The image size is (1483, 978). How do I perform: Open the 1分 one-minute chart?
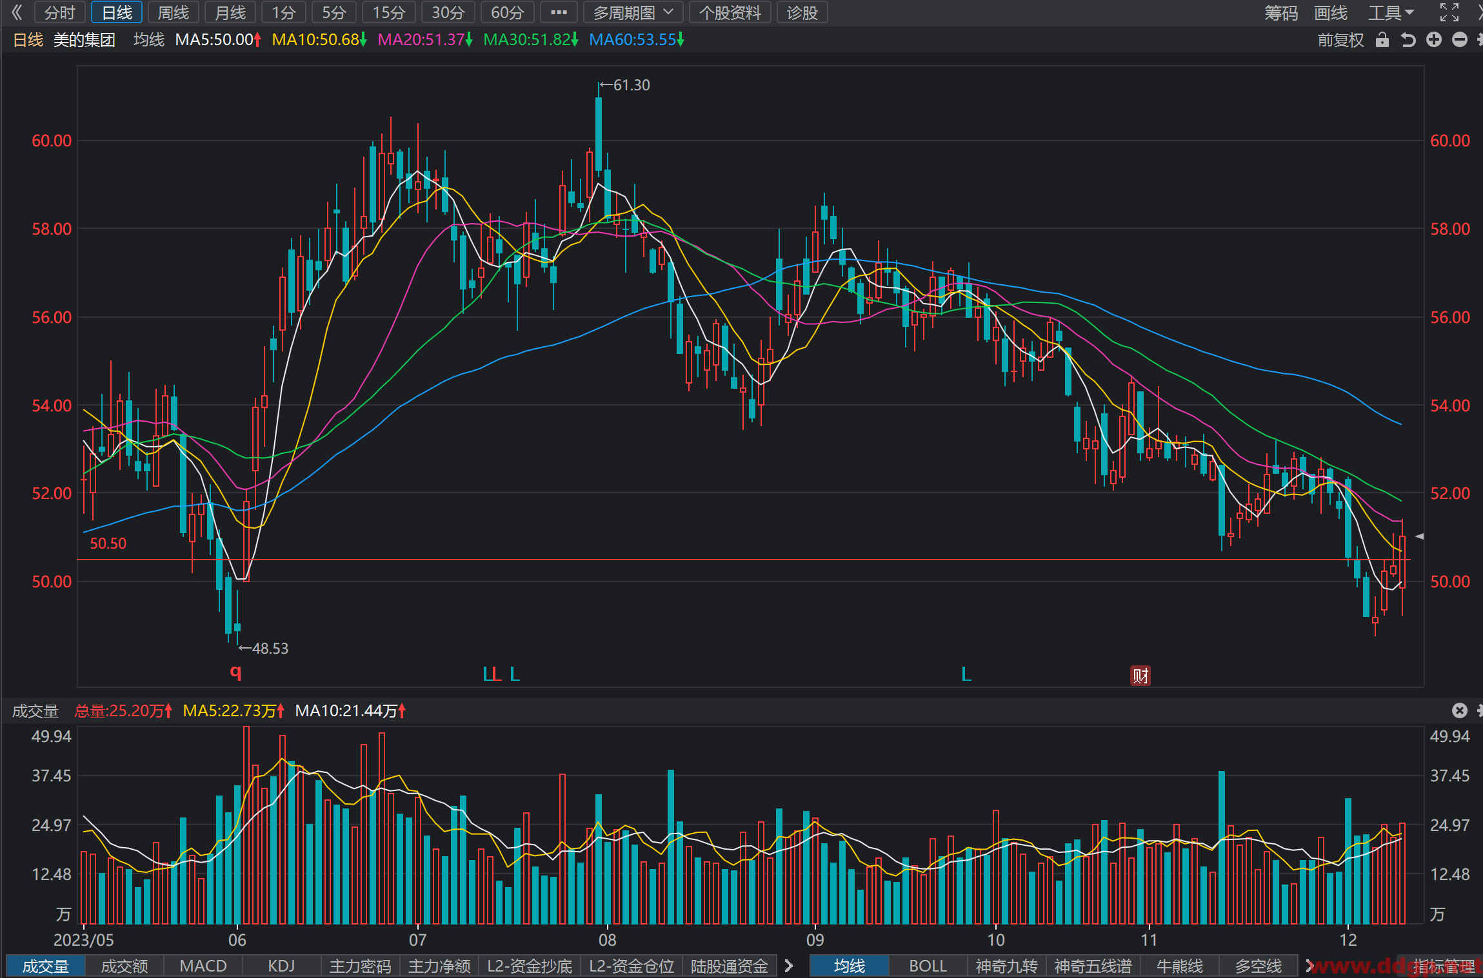tap(283, 12)
